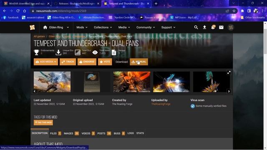Switch to the Bugs tab
This screenshot has height=150, width=267.
[x=119, y=133]
